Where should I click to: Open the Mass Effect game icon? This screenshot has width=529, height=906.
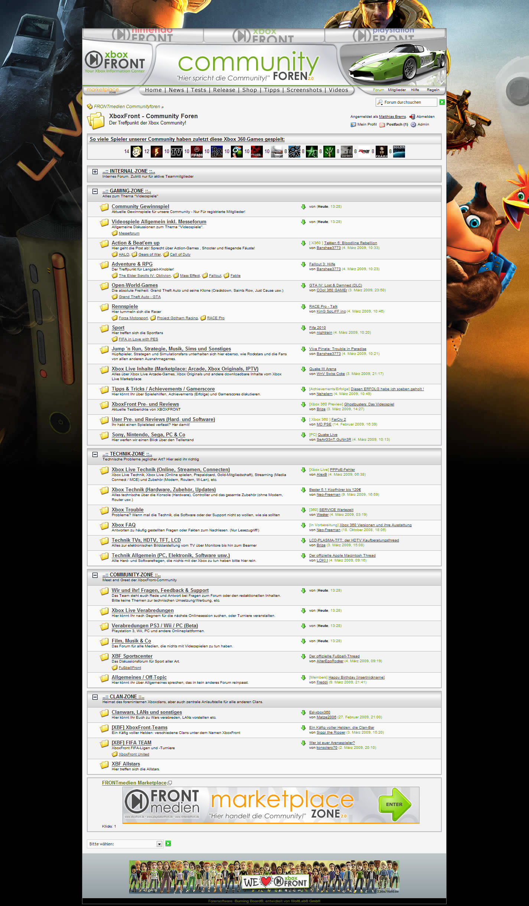(399, 152)
